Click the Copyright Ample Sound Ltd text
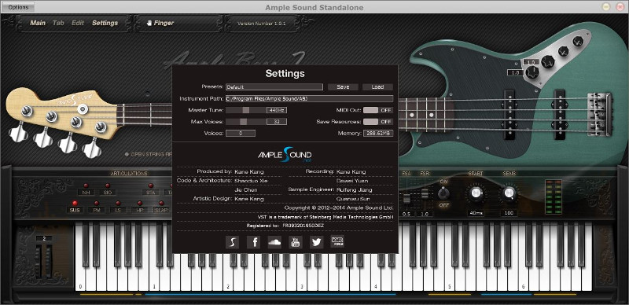The image size is (629, 305). coord(339,208)
